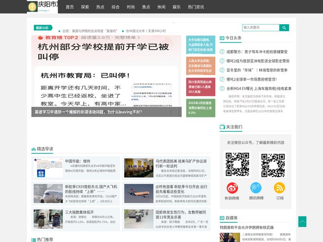Open article 因拒绝发生性行为，女教师被同居
Viewport: 323px width, 242px height.
[x=181, y=214]
